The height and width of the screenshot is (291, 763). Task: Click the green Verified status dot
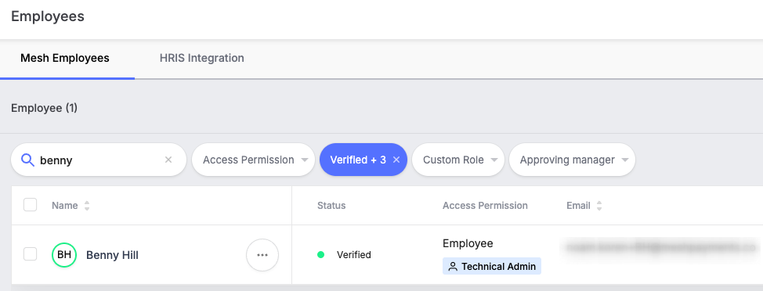pyautogui.click(x=320, y=254)
